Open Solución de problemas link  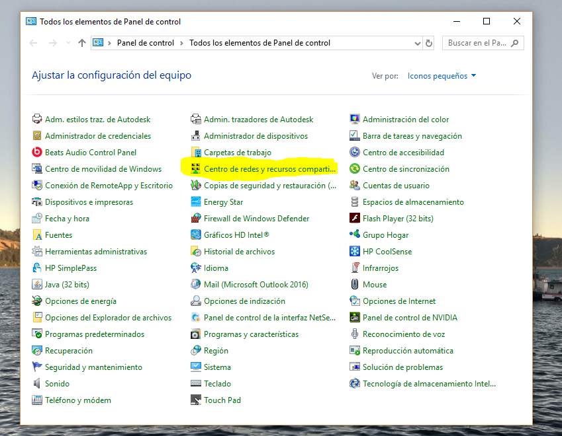403,367
